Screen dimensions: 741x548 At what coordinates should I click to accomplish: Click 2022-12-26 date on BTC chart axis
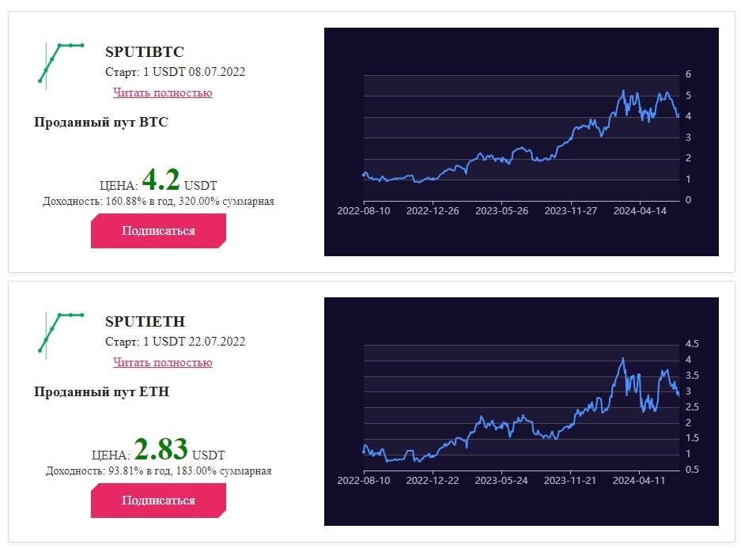(433, 211)
